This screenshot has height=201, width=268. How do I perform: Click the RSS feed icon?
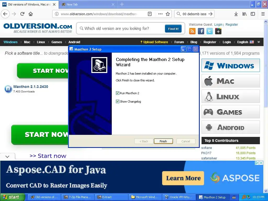pos(192,31)
